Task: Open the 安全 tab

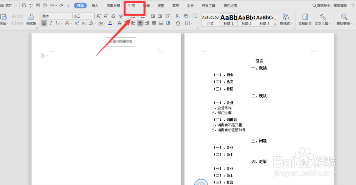Action: (190, 6)
